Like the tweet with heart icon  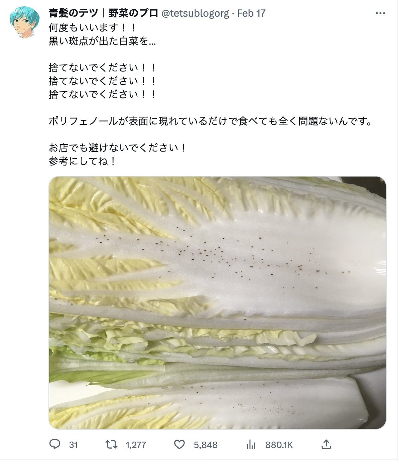click(x=180, y=445)
